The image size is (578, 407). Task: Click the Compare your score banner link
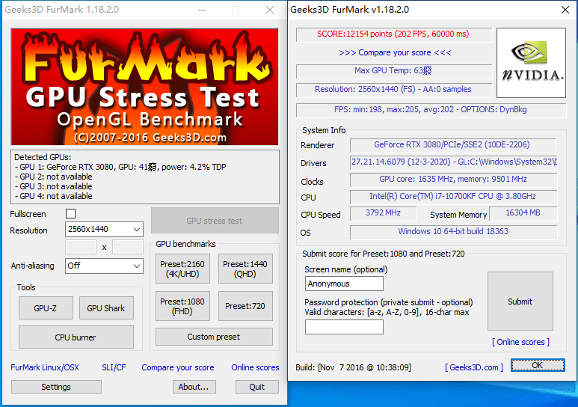click(395, 52)
